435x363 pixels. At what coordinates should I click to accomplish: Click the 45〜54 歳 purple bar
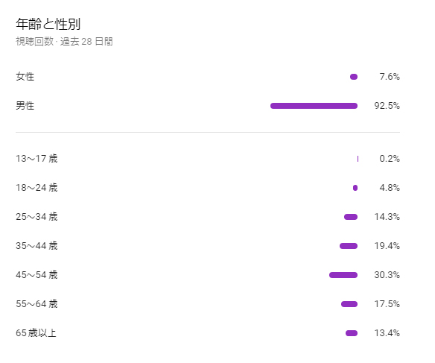click(343, 275)
